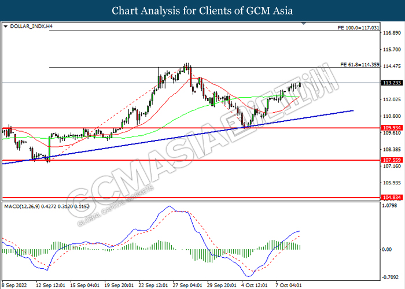Click the 12 Sep 12:01 time axis label

(x=51, y=286)
